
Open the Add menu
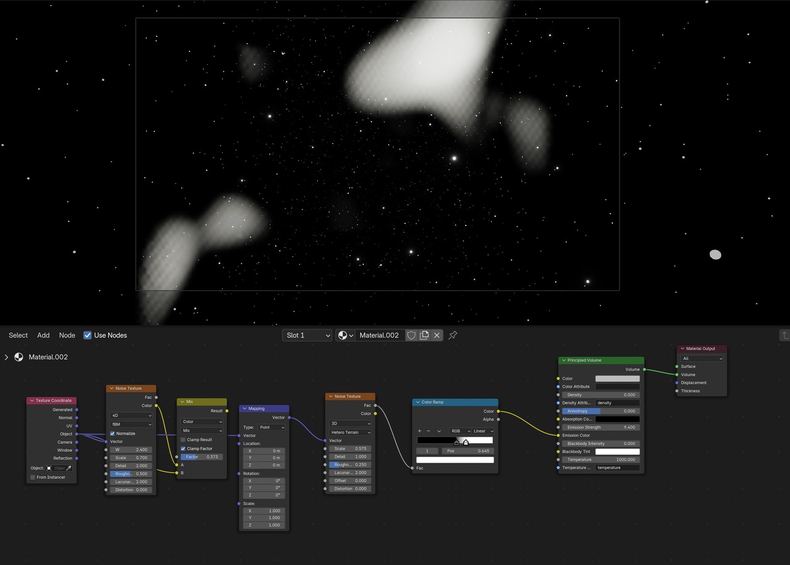(x=43, y=335)
